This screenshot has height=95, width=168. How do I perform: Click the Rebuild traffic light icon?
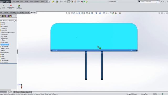pos(73,2)
